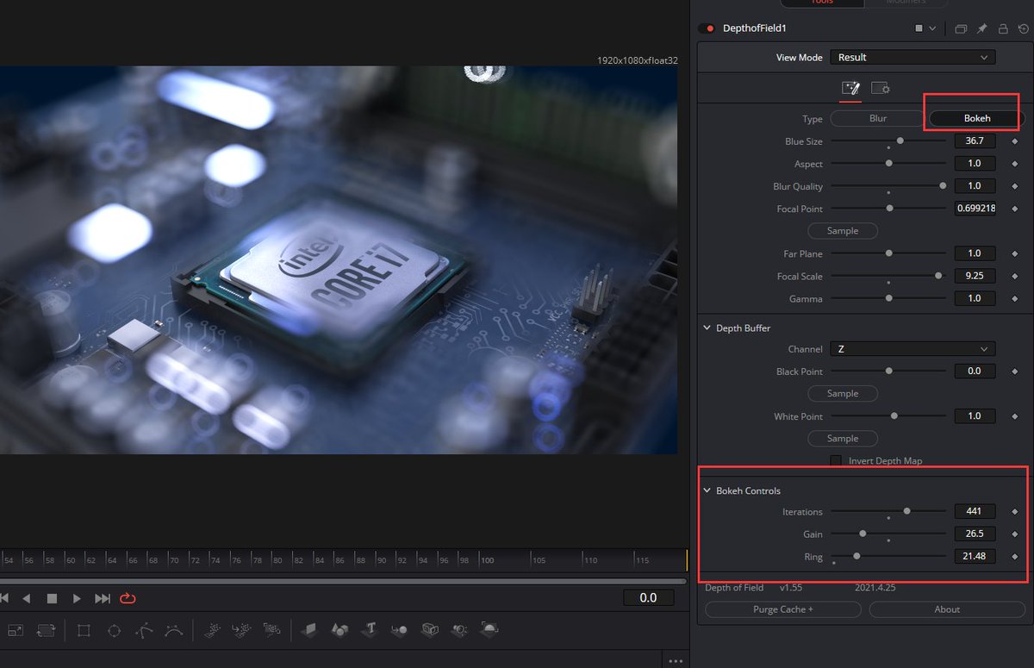This screenshot has width=1034, height=668.
Task: Click the Blue Size slider
Action: click(x=888, y=140)
